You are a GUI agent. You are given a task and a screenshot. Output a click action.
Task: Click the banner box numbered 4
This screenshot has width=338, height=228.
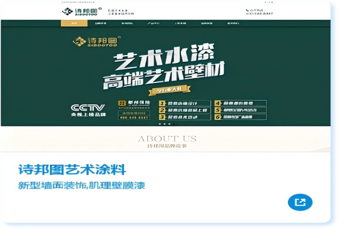coord(240,103)
